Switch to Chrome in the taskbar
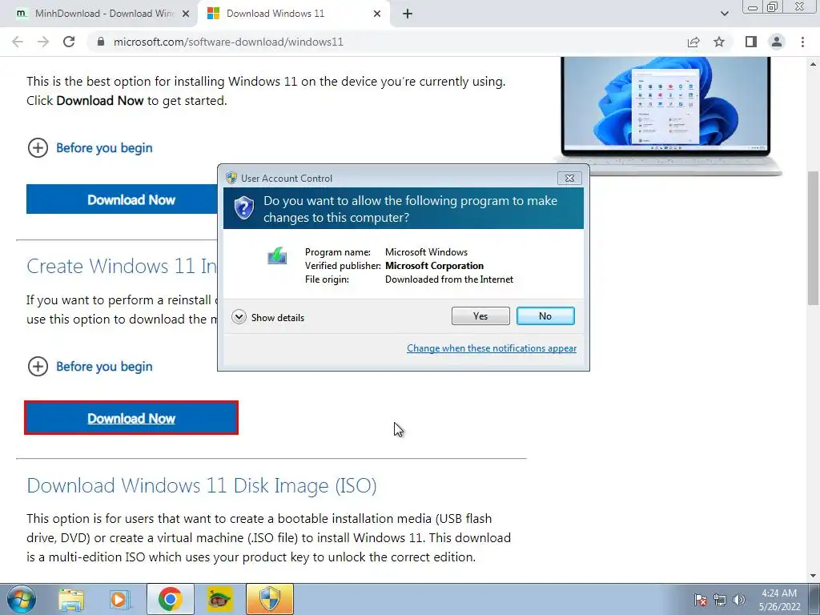The image size is (820, 615). [x=171, y=599]
